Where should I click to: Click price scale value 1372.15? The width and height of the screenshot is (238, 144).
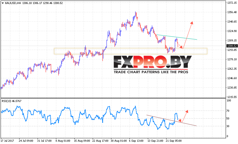(x=232, y=3)
